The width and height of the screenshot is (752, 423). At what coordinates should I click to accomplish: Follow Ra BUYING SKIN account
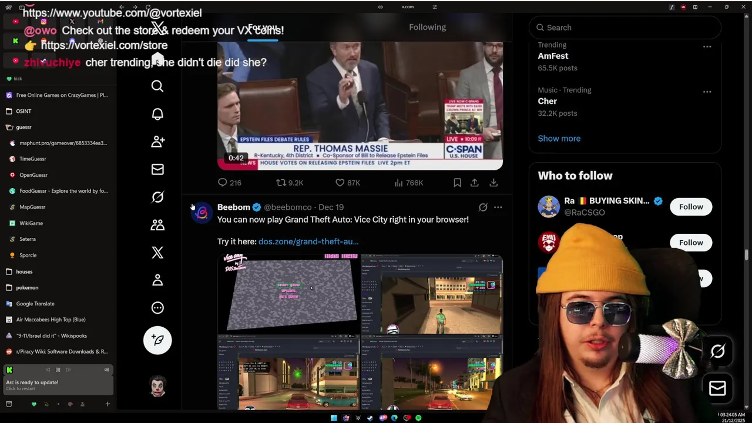(691, 207)
